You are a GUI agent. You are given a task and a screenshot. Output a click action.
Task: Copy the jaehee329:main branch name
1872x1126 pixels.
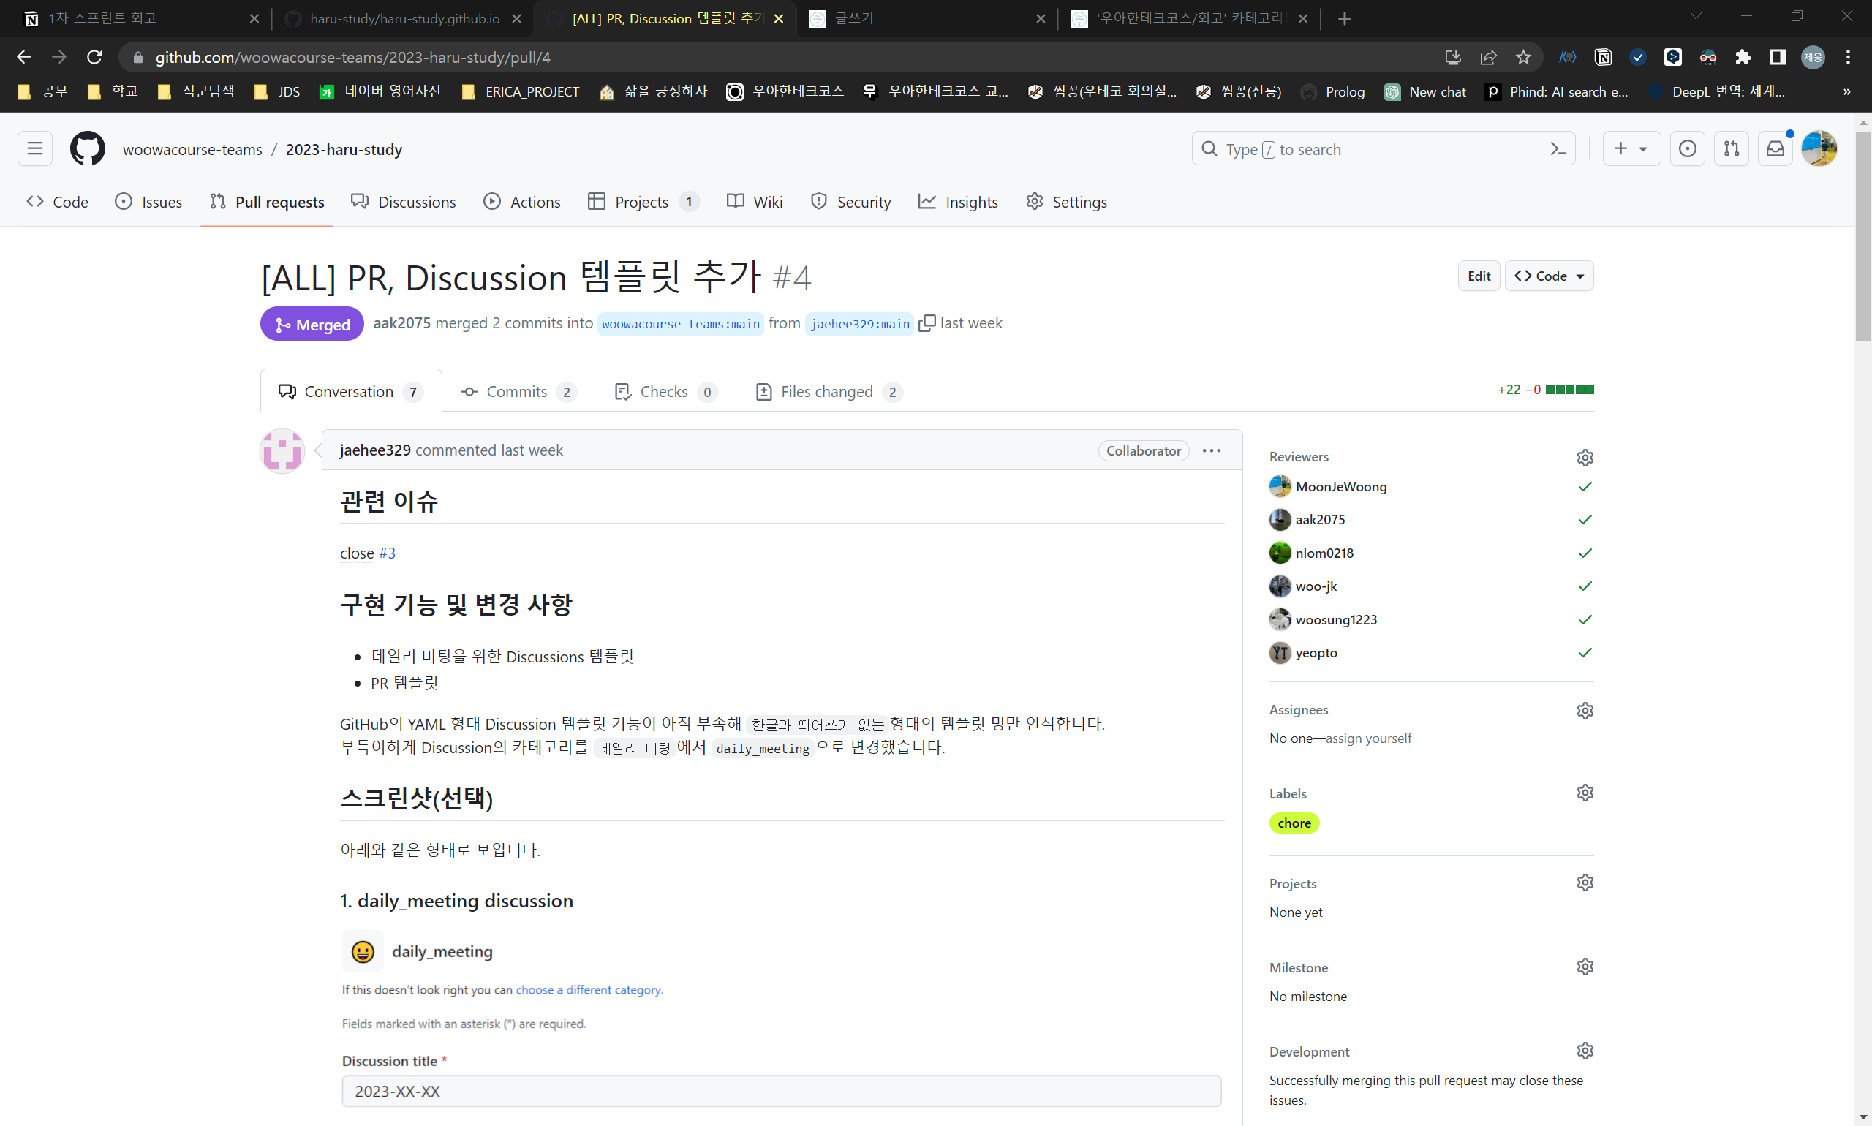[x=926, y=323]
